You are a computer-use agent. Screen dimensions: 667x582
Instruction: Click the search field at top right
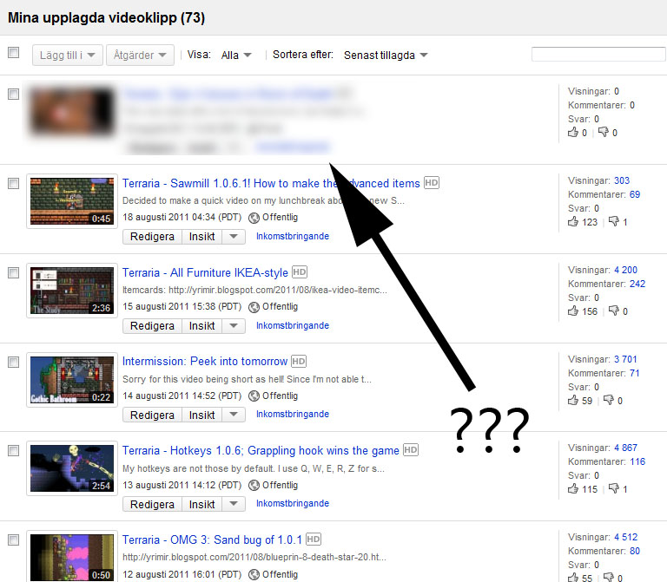[x=598, y=55]
